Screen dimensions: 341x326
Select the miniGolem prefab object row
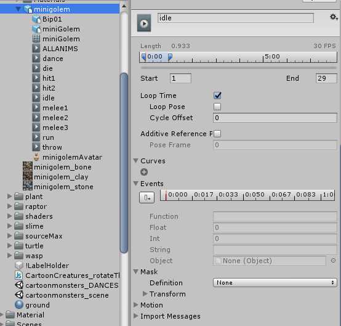tap(56, 29)
